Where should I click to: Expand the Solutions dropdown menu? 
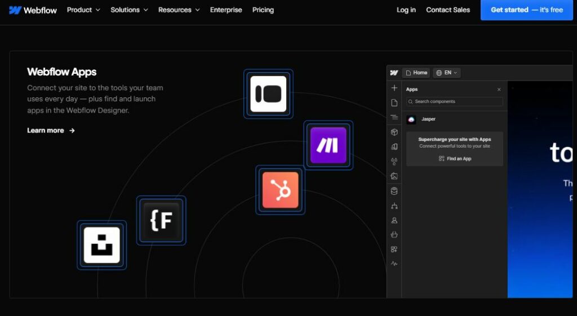[129, 10]
